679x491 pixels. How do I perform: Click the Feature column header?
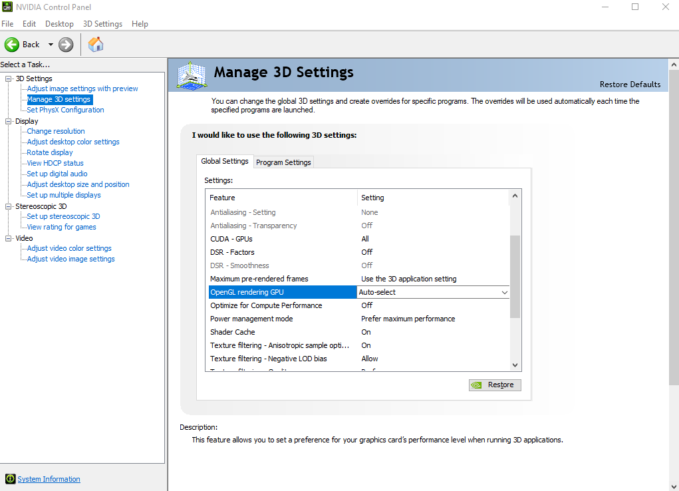[x=283, y=198]
